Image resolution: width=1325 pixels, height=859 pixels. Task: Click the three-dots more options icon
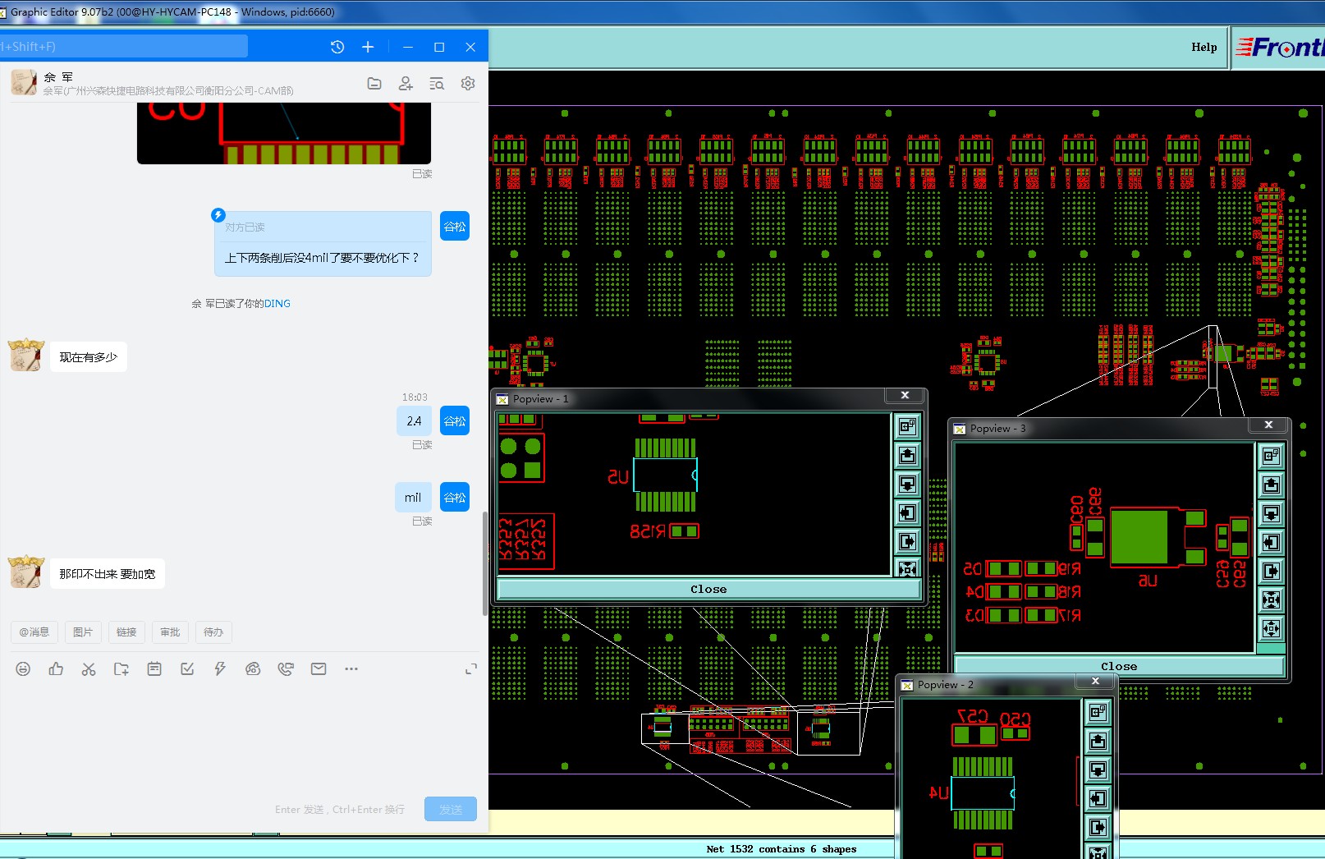point(351,669)
